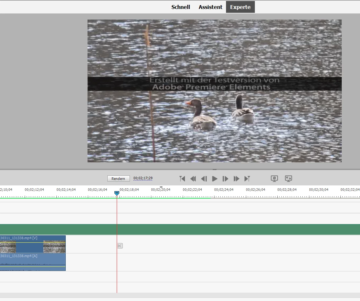Switch to the Assistent mode tab
The image size is (360, 301).
[x=210, y=7]
